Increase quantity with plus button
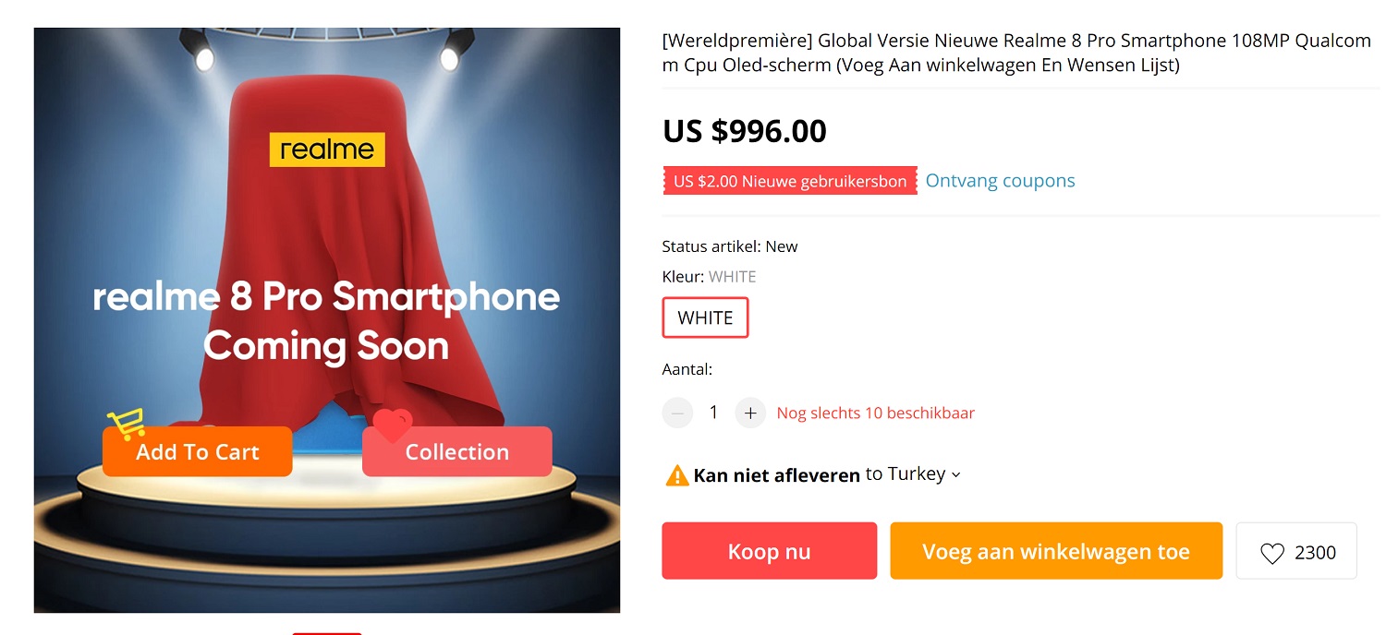1386x635 pixels. (750, 413)
